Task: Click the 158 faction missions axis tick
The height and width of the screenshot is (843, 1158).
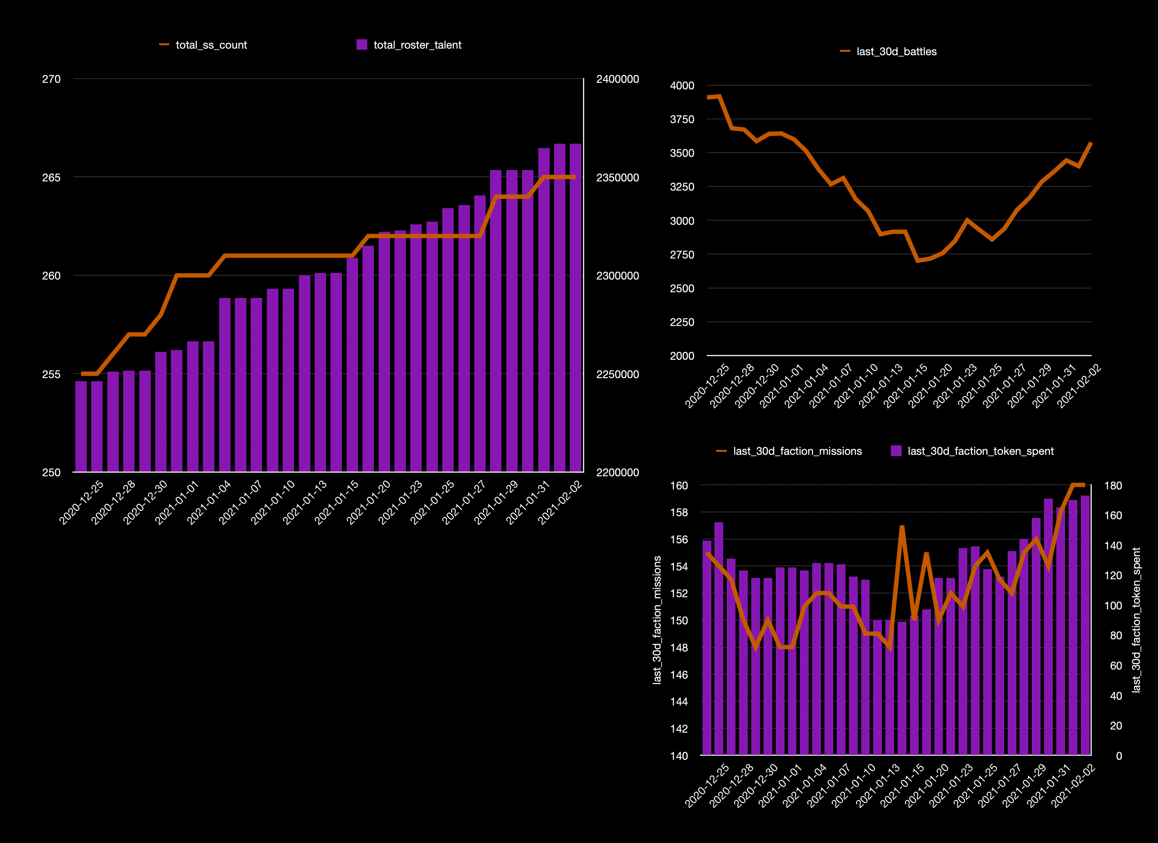Action: [x=679, y=512]
